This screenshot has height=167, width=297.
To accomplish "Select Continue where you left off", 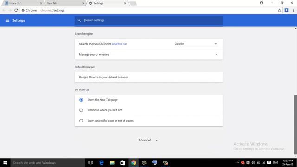I will (x=81, y=110).
